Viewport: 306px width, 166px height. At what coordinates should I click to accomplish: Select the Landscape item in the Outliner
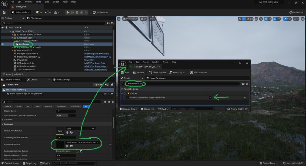pos(24,44)
